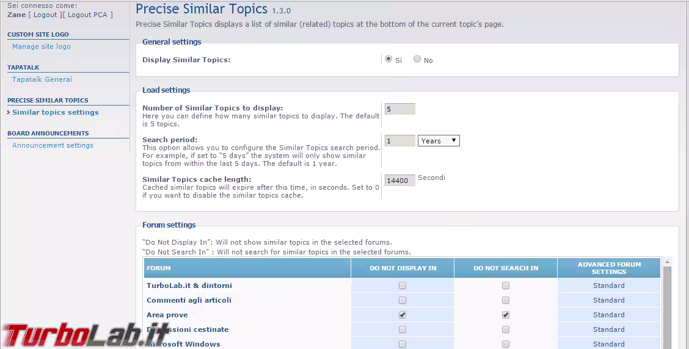Screen dimensions: 689x349
Task: Open Standard settings for Commenti agli articoli
Action: [608, 300]
